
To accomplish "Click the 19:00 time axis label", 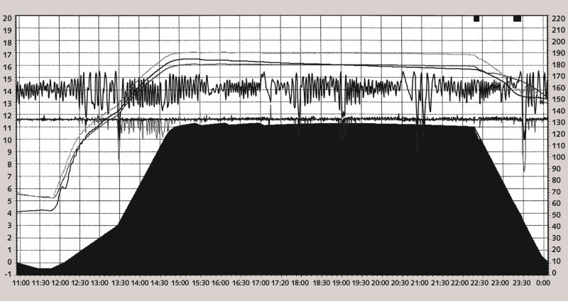I will coord(342,283).
